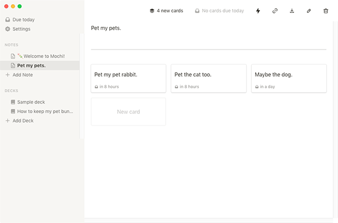
Task: Click Add Deck
Action: click(x=19, y=121)
